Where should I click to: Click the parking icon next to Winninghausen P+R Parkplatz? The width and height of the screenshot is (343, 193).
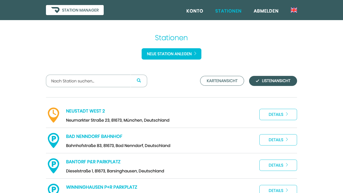point(53,189)
